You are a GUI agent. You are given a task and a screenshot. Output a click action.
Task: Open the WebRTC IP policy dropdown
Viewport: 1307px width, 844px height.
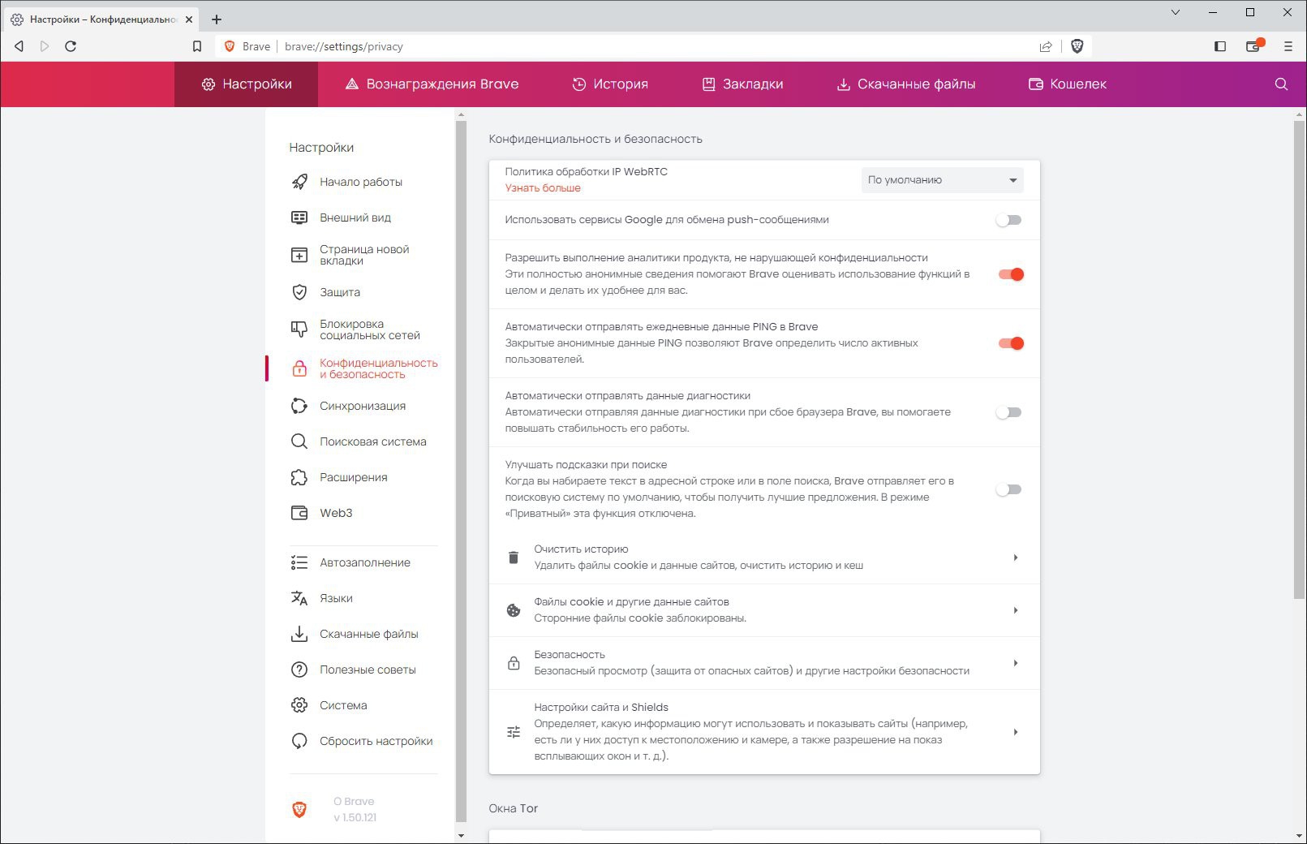(x=942, y=180)
